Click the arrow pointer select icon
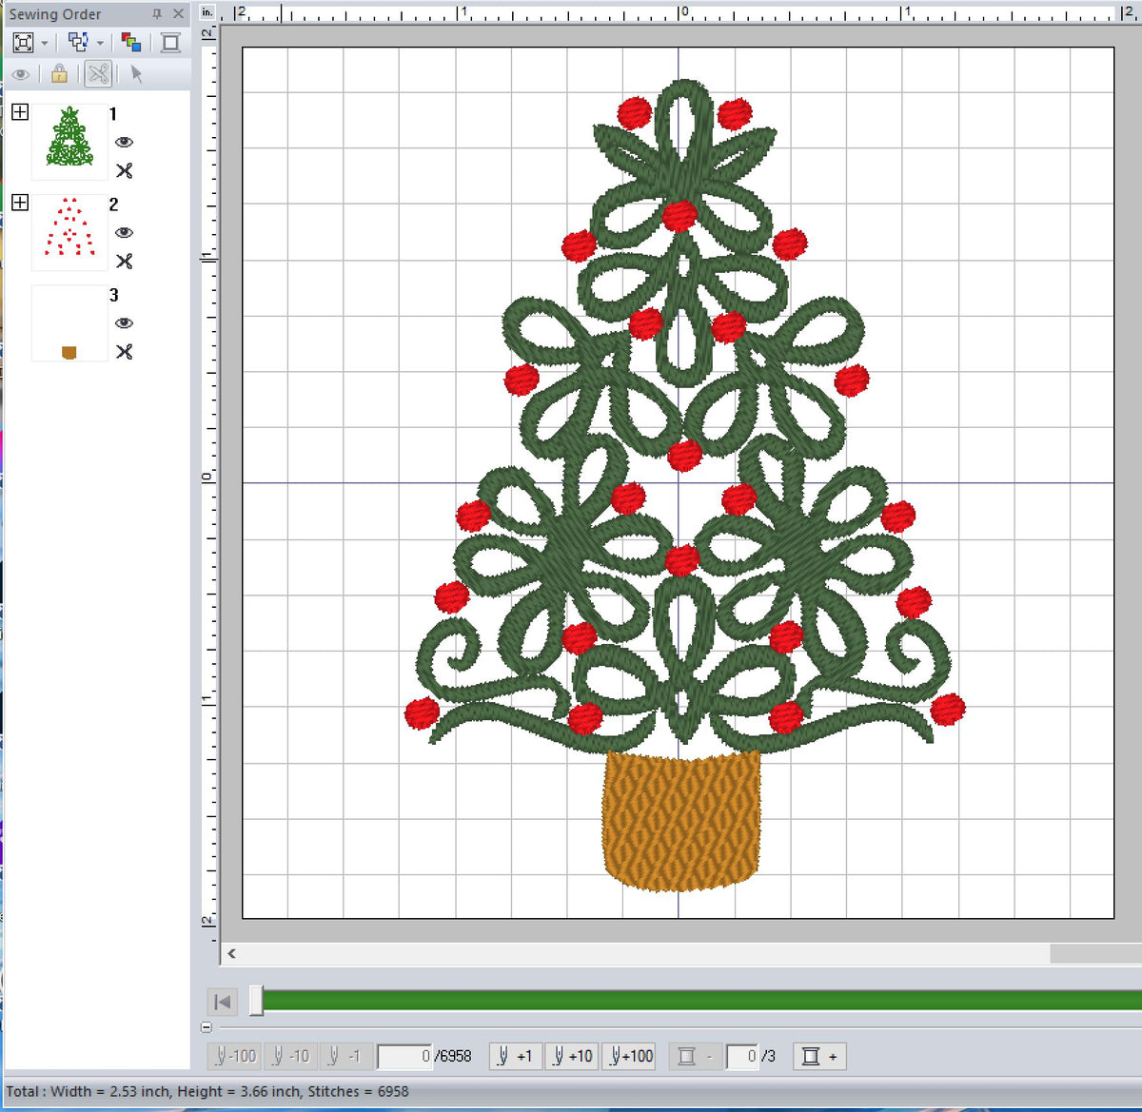Image resolution: width=1142 pixels, height=1112 pixels. pos(136,73)
